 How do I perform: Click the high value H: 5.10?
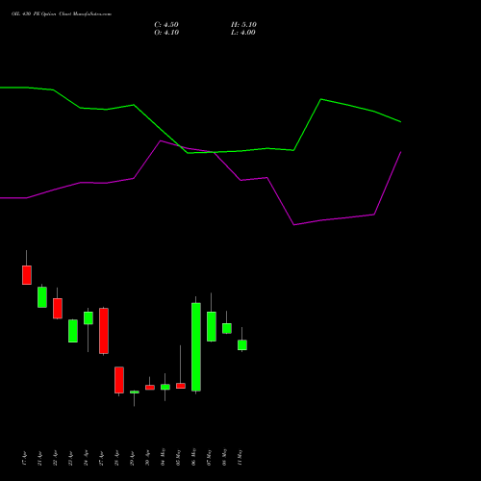[243, 25]
